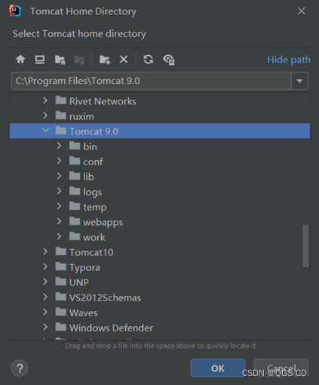Delete the selected folder with the X icon
The image size is (319, 385).
coord(124,60)
